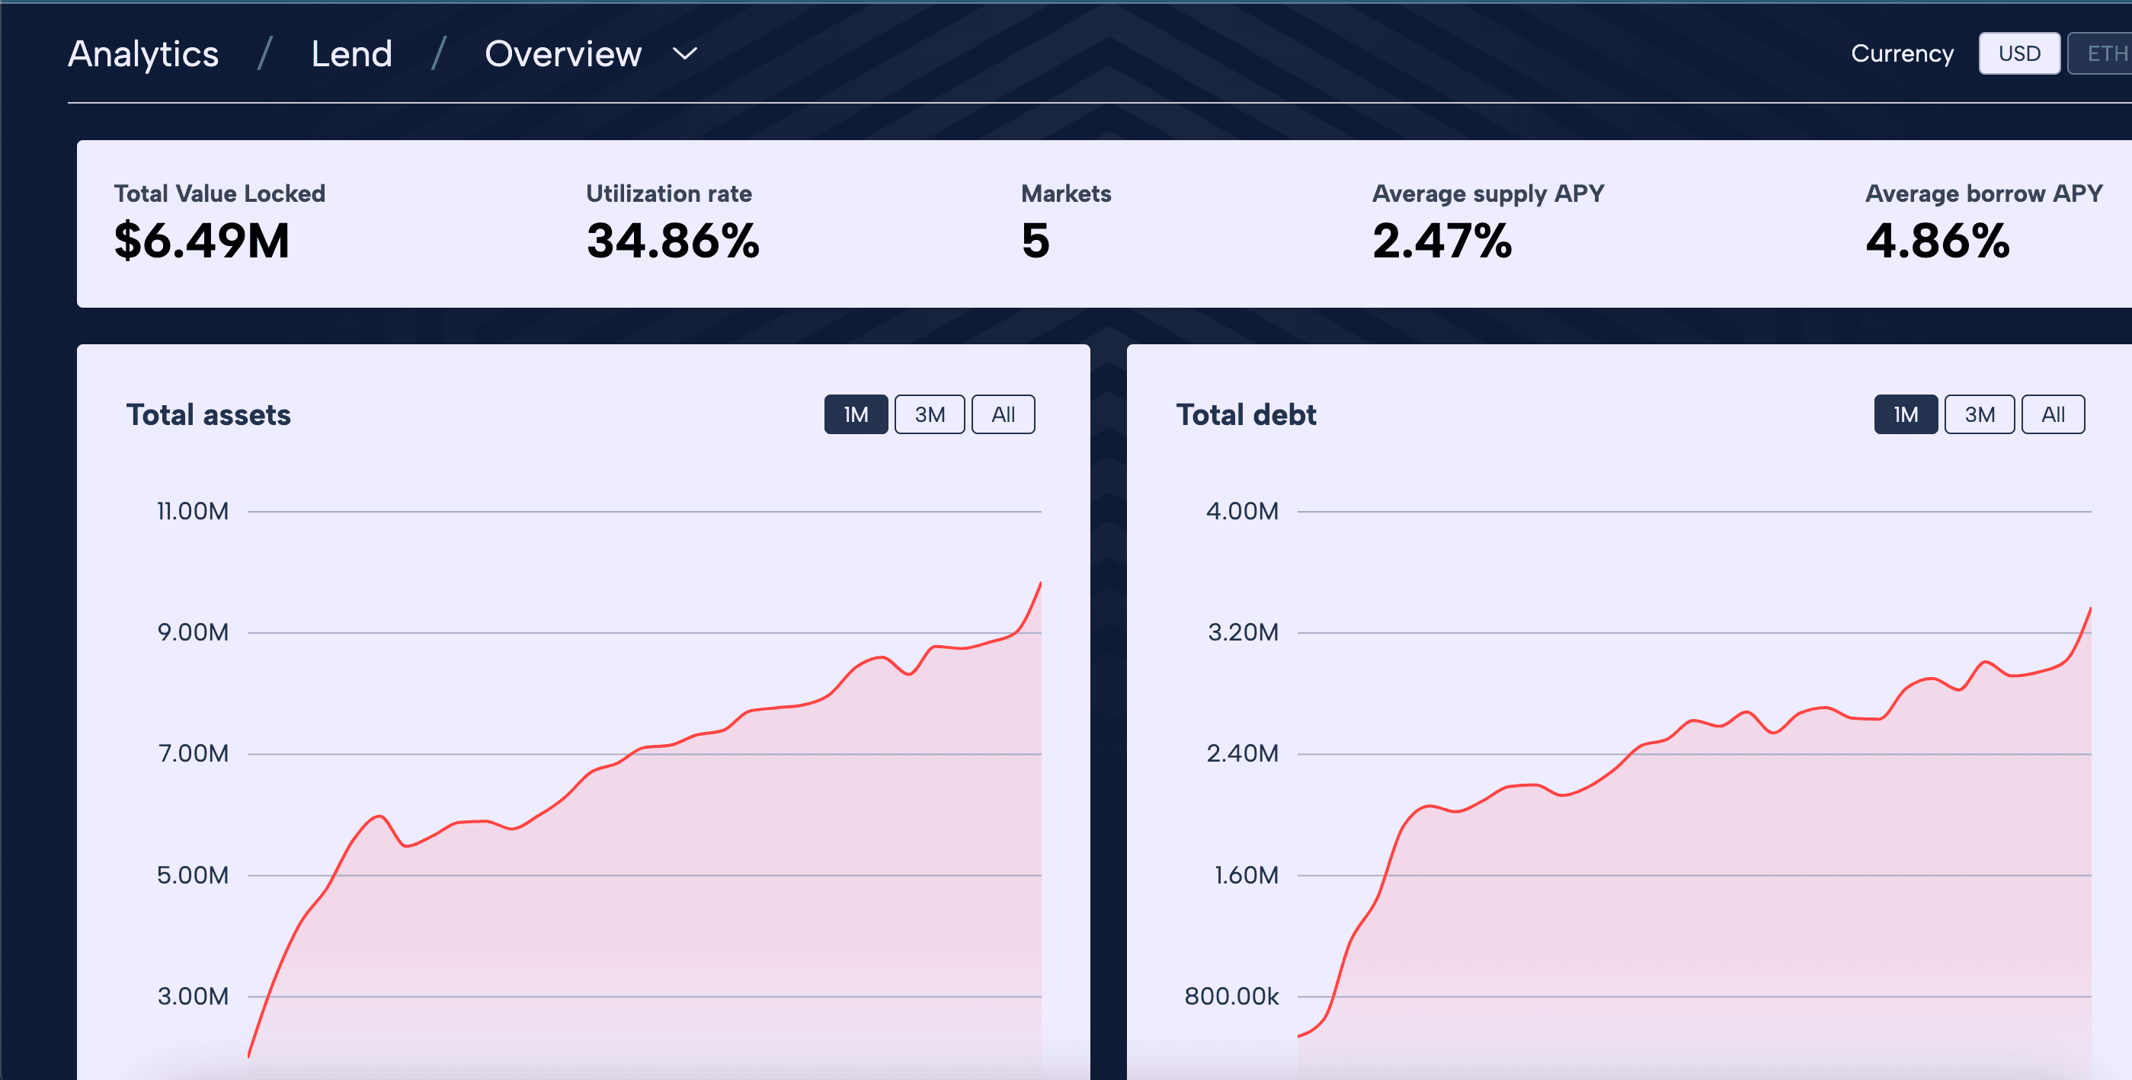The height and width of the screenshot is (1080, 2132).
Task: Select USD currency
Action: (2019, 54)
